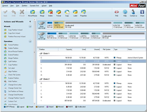Click the Basic 465.76 GB disk icon
This screenshot has height=112, width=147.
click(42, 23)
